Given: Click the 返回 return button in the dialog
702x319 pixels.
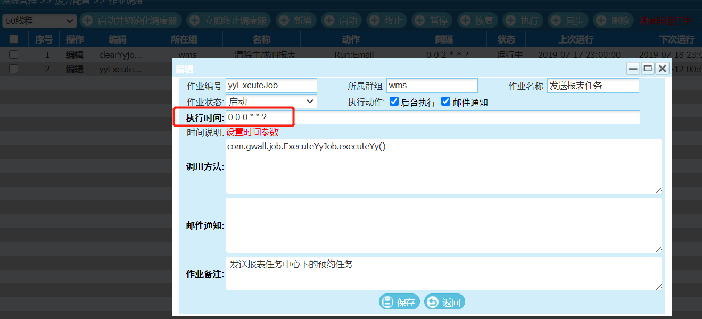Looking at the screenshot, I should [x=444, y=302].
